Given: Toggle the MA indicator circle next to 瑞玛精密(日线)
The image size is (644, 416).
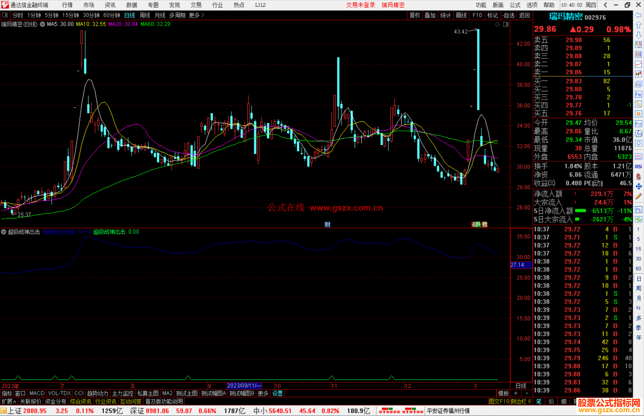Looking at the screenshot, I should (43, 24).
